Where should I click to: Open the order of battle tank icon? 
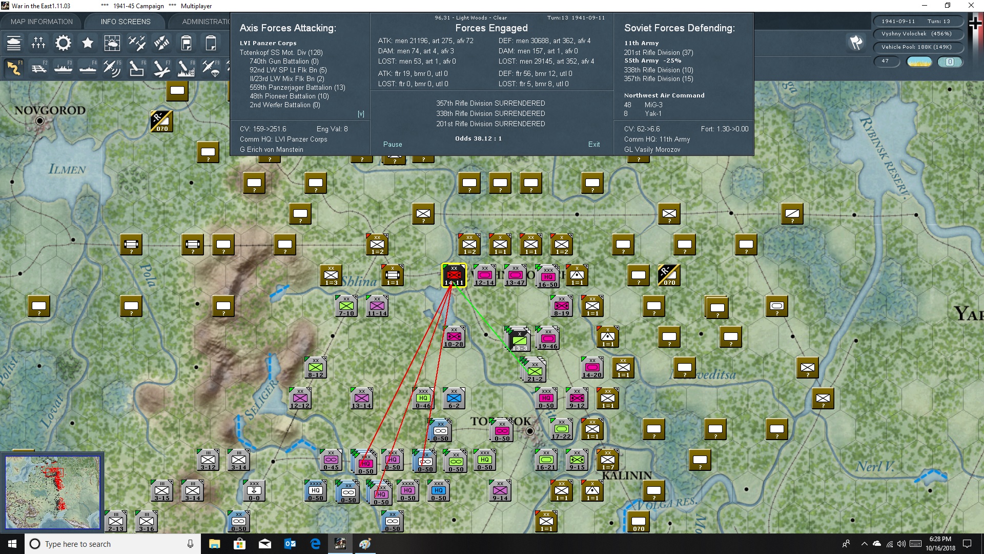[x=14, y=43]
